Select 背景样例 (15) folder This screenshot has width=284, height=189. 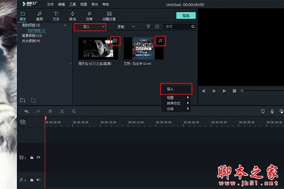coord(32,36)
